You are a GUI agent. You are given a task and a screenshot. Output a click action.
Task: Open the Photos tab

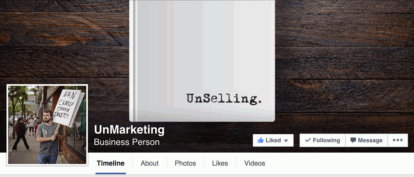(185, 163)
